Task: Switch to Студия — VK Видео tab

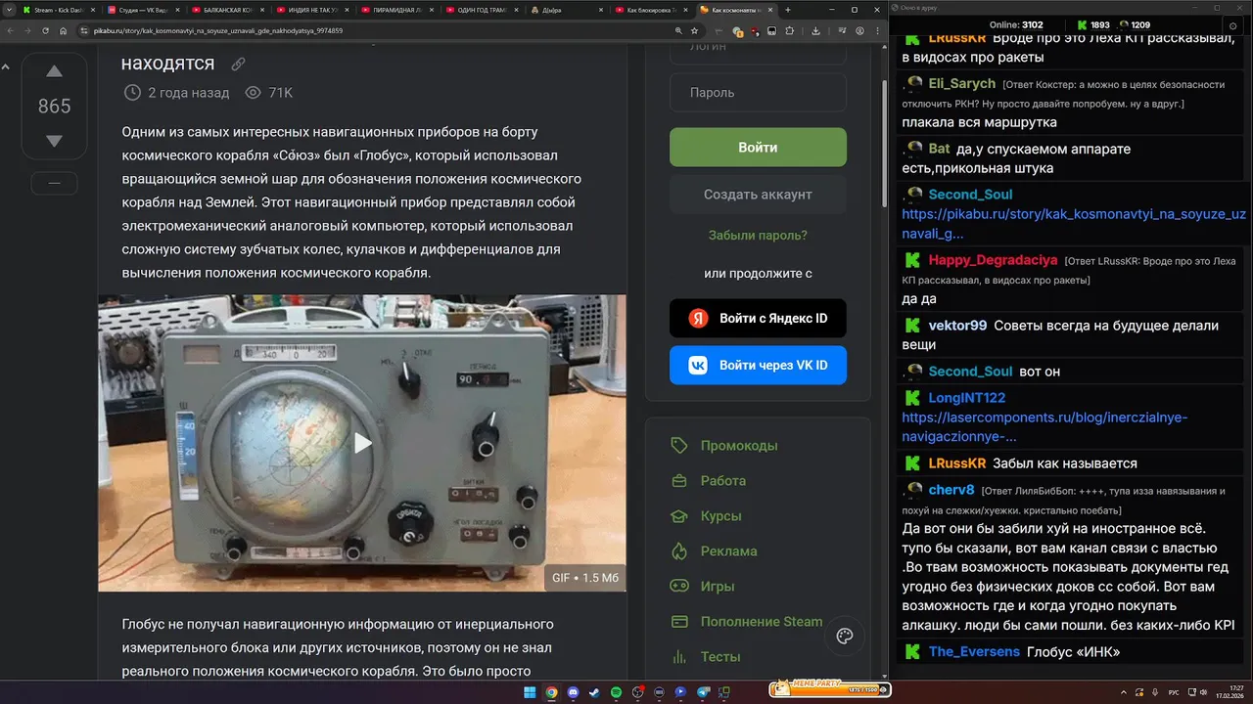Action: tap(142, 10)
